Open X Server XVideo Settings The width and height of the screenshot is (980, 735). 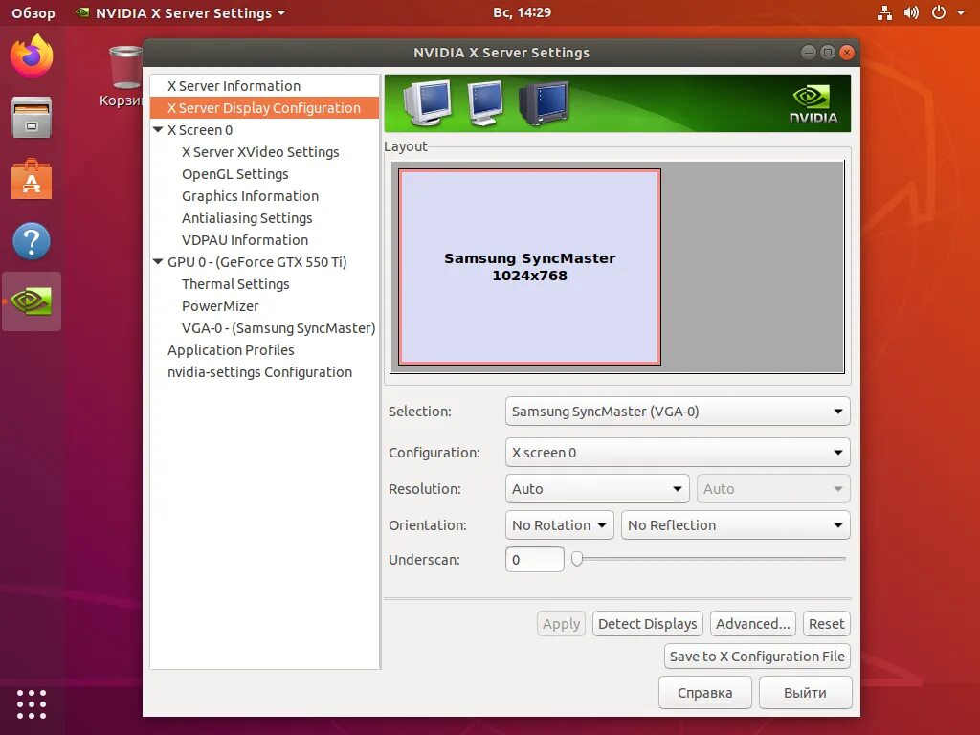[260, 152]
